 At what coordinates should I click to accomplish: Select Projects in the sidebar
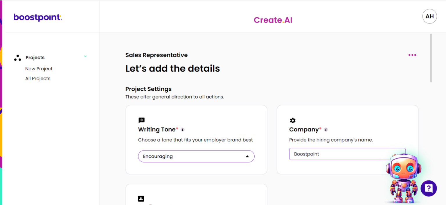coord(35,57)
